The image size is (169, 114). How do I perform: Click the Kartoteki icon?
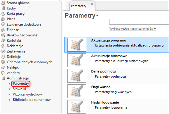(x=3, y=40)
